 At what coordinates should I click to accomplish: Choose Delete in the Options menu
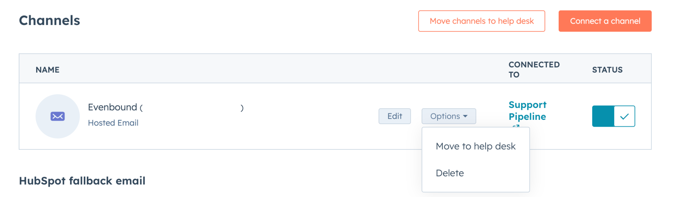pyautogui.click(x=450, y=173)
